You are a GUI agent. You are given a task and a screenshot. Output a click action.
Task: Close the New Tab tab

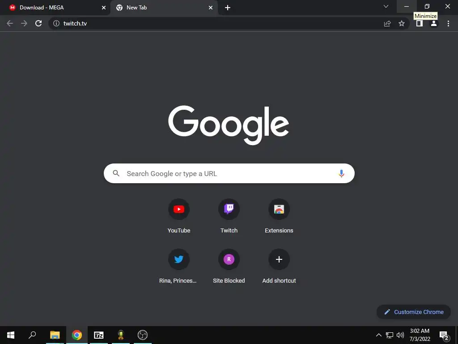[x=211, y=8]
